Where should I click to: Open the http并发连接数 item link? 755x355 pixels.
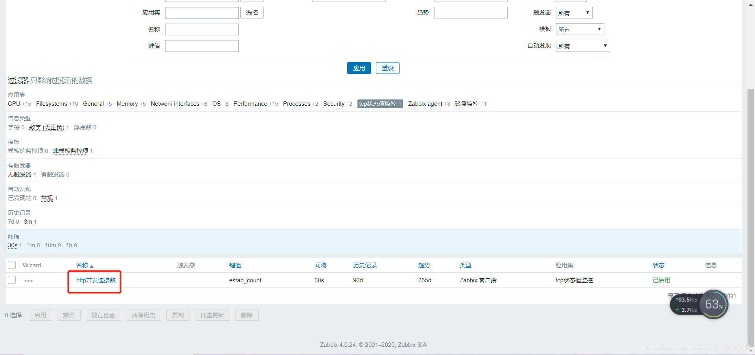tap(96, 280)
